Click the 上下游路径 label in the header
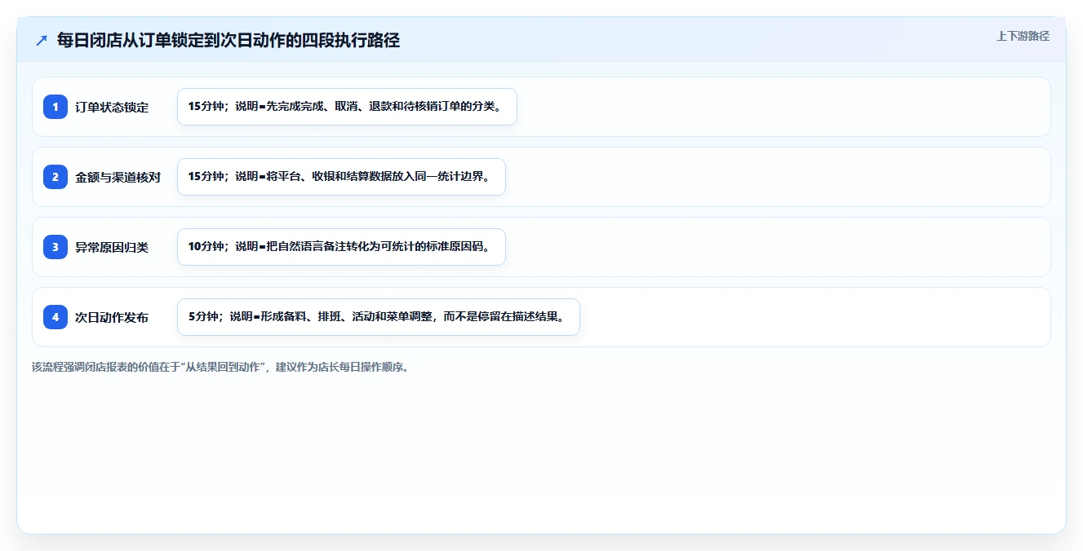The height and width of the screenshot is (551, 1083). tap(1023, 37)
